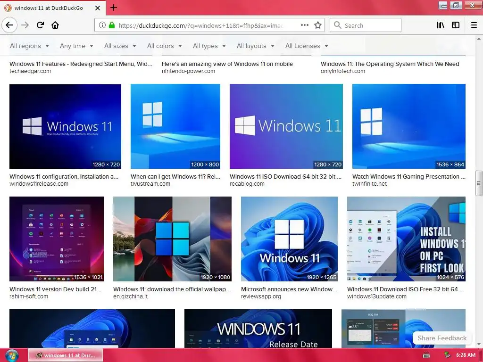Open the rahim-soft.com Start menu screenshot

[x=57, y=239]
